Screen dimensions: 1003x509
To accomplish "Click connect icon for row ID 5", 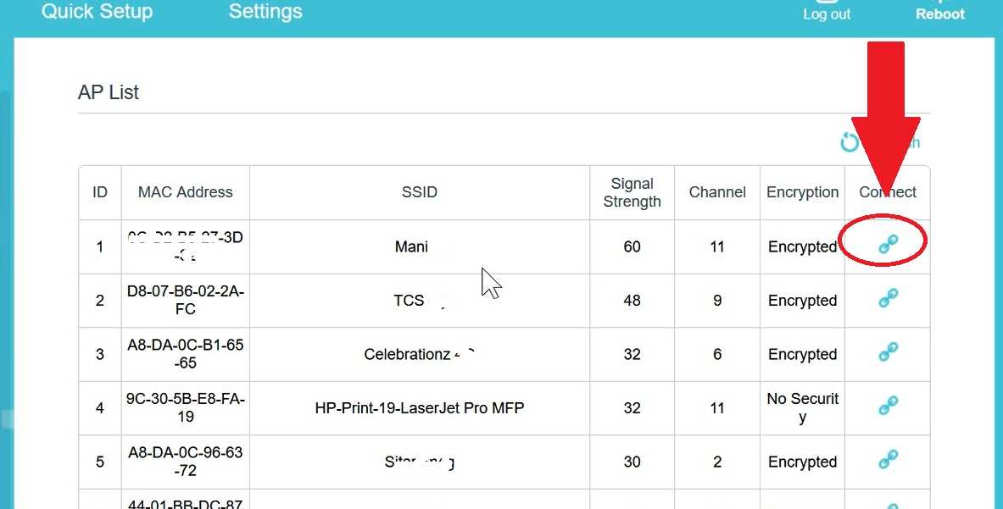I will pyautogui.click(x=888, y=458).
